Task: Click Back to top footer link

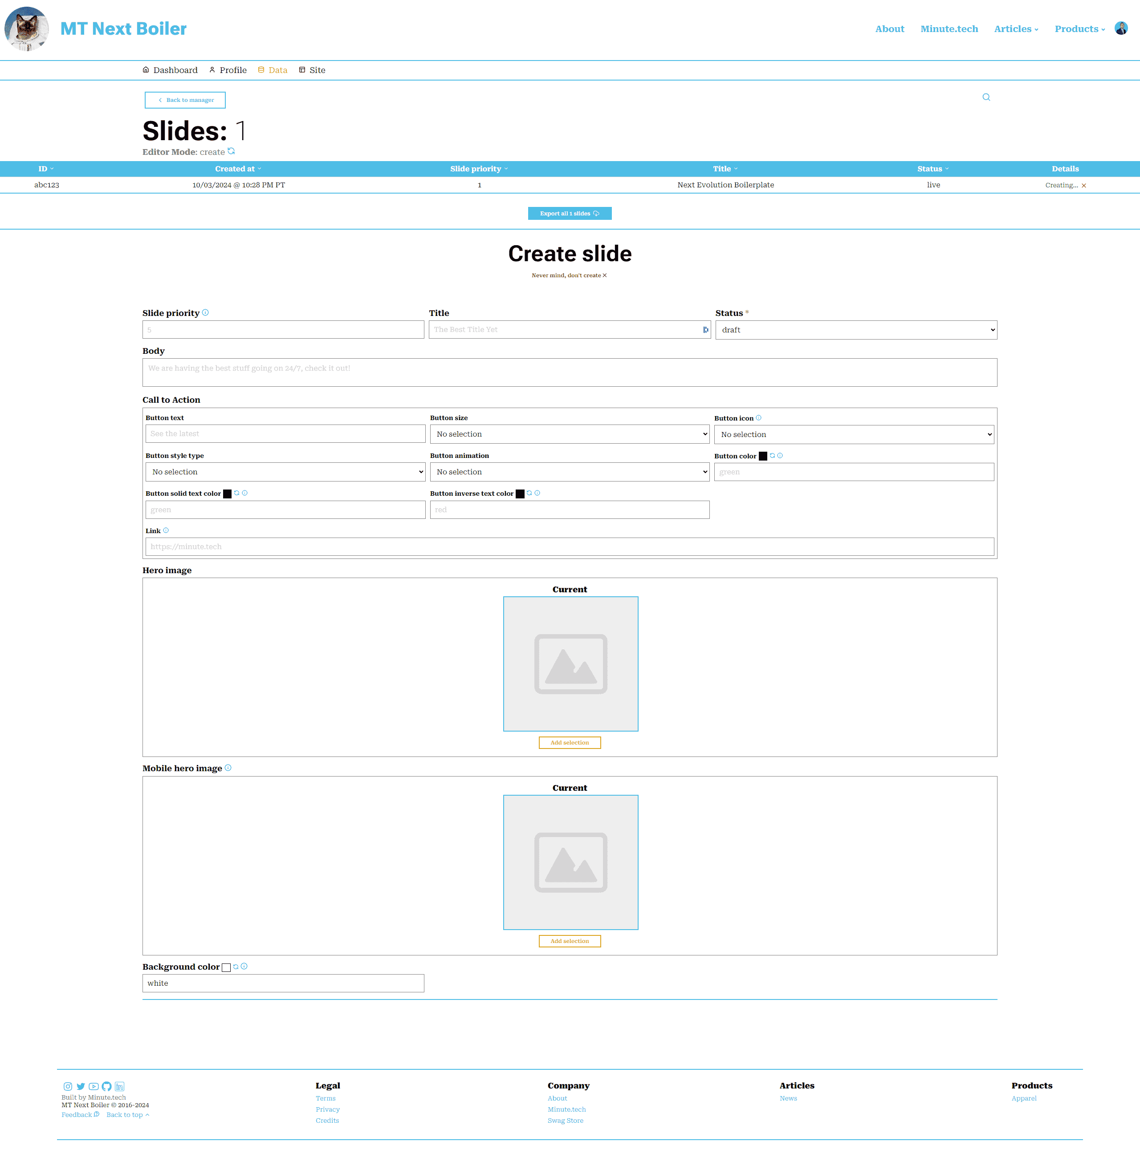Action: point(128,1114)
